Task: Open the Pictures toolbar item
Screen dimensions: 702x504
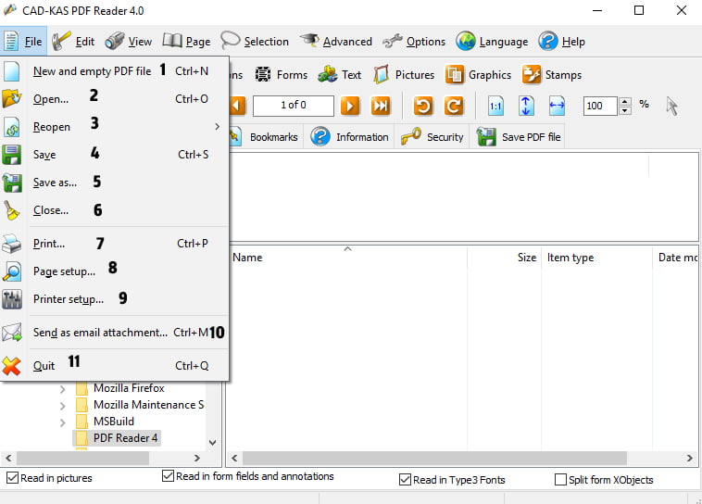Action: (404, 74)
